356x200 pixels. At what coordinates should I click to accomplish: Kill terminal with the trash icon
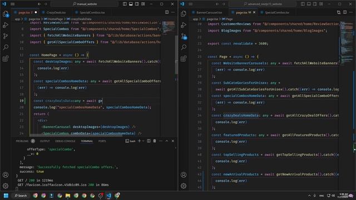155,141
